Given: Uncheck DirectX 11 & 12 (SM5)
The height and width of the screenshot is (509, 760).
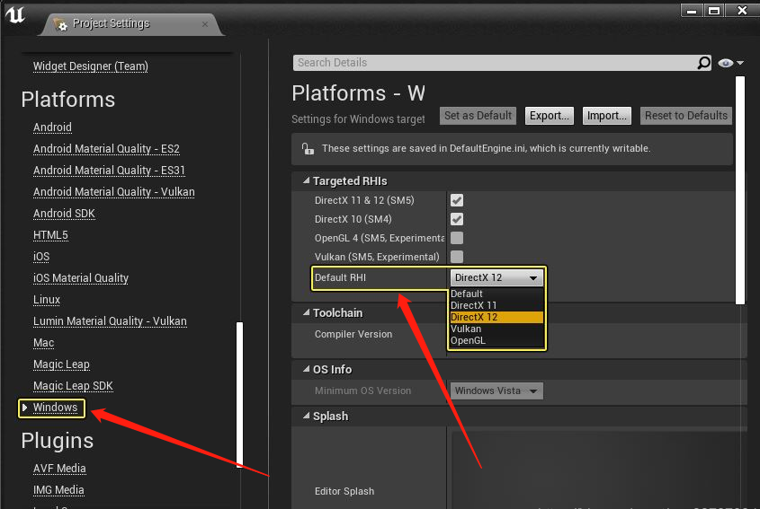Looking at the screenshot, I should tap(457, 200).
